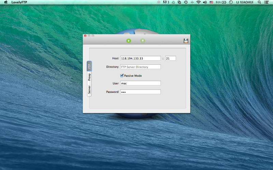The image size is (273, 170).
Task: Focus the Password input field
Action: [x=140, y=92]
